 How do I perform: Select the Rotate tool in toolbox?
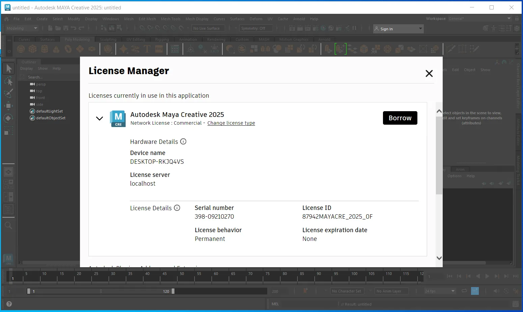(8, 118)
